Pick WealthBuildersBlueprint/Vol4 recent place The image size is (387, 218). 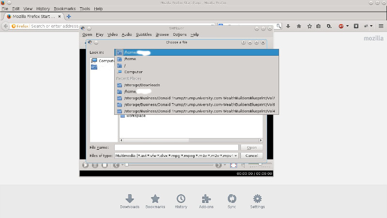[x=196, y=111]
